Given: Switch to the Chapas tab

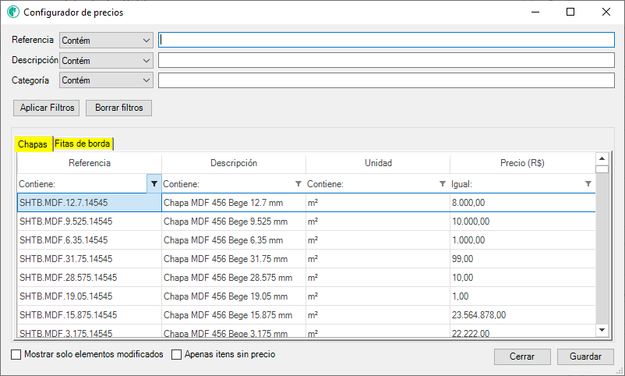Looking at the screenshot, I should (33, 144).
